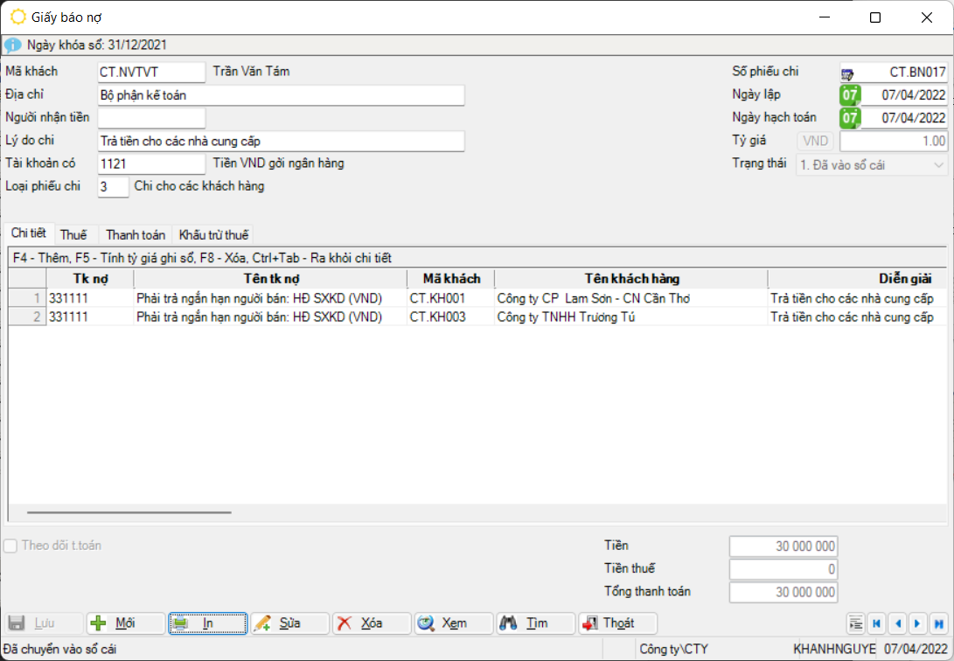
Task: Click the voucher number lookup icon
Action: (x=847, y=73)
